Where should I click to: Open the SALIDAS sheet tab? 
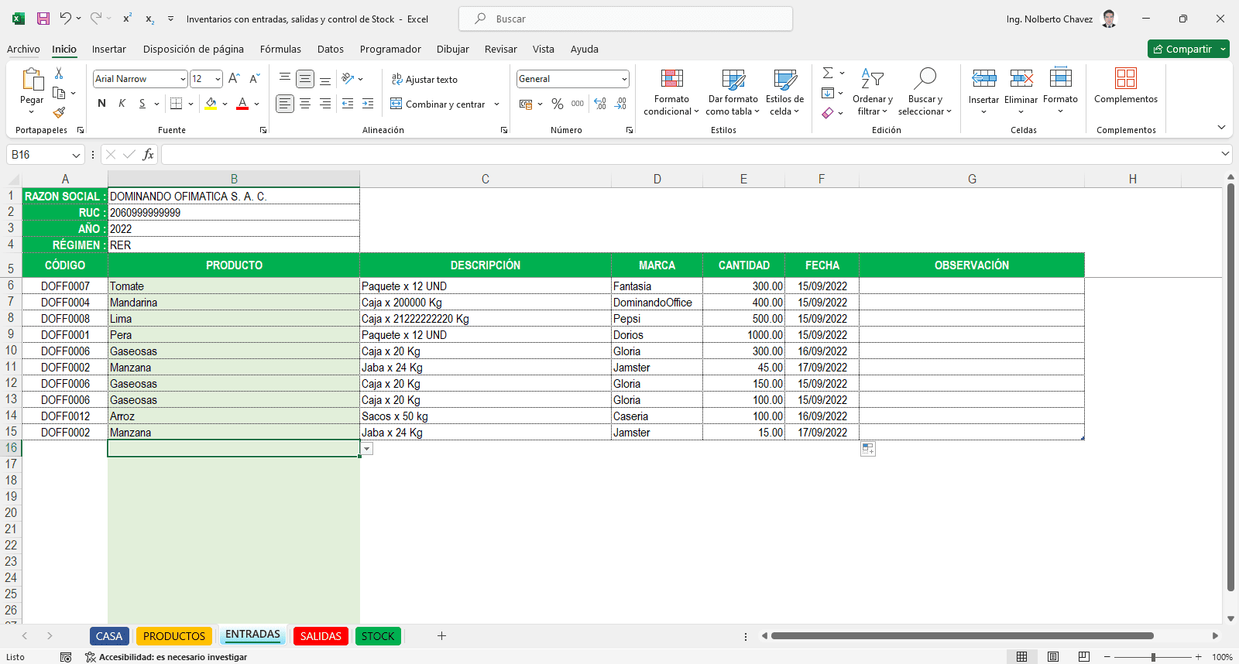click(321, 636)
